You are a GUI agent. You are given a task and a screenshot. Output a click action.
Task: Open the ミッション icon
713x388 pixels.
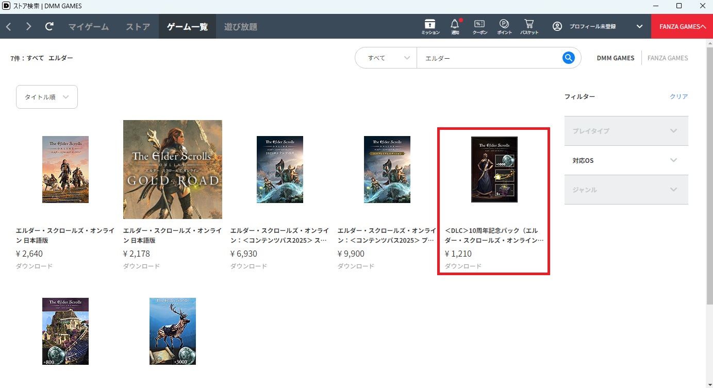click(430, 27)
